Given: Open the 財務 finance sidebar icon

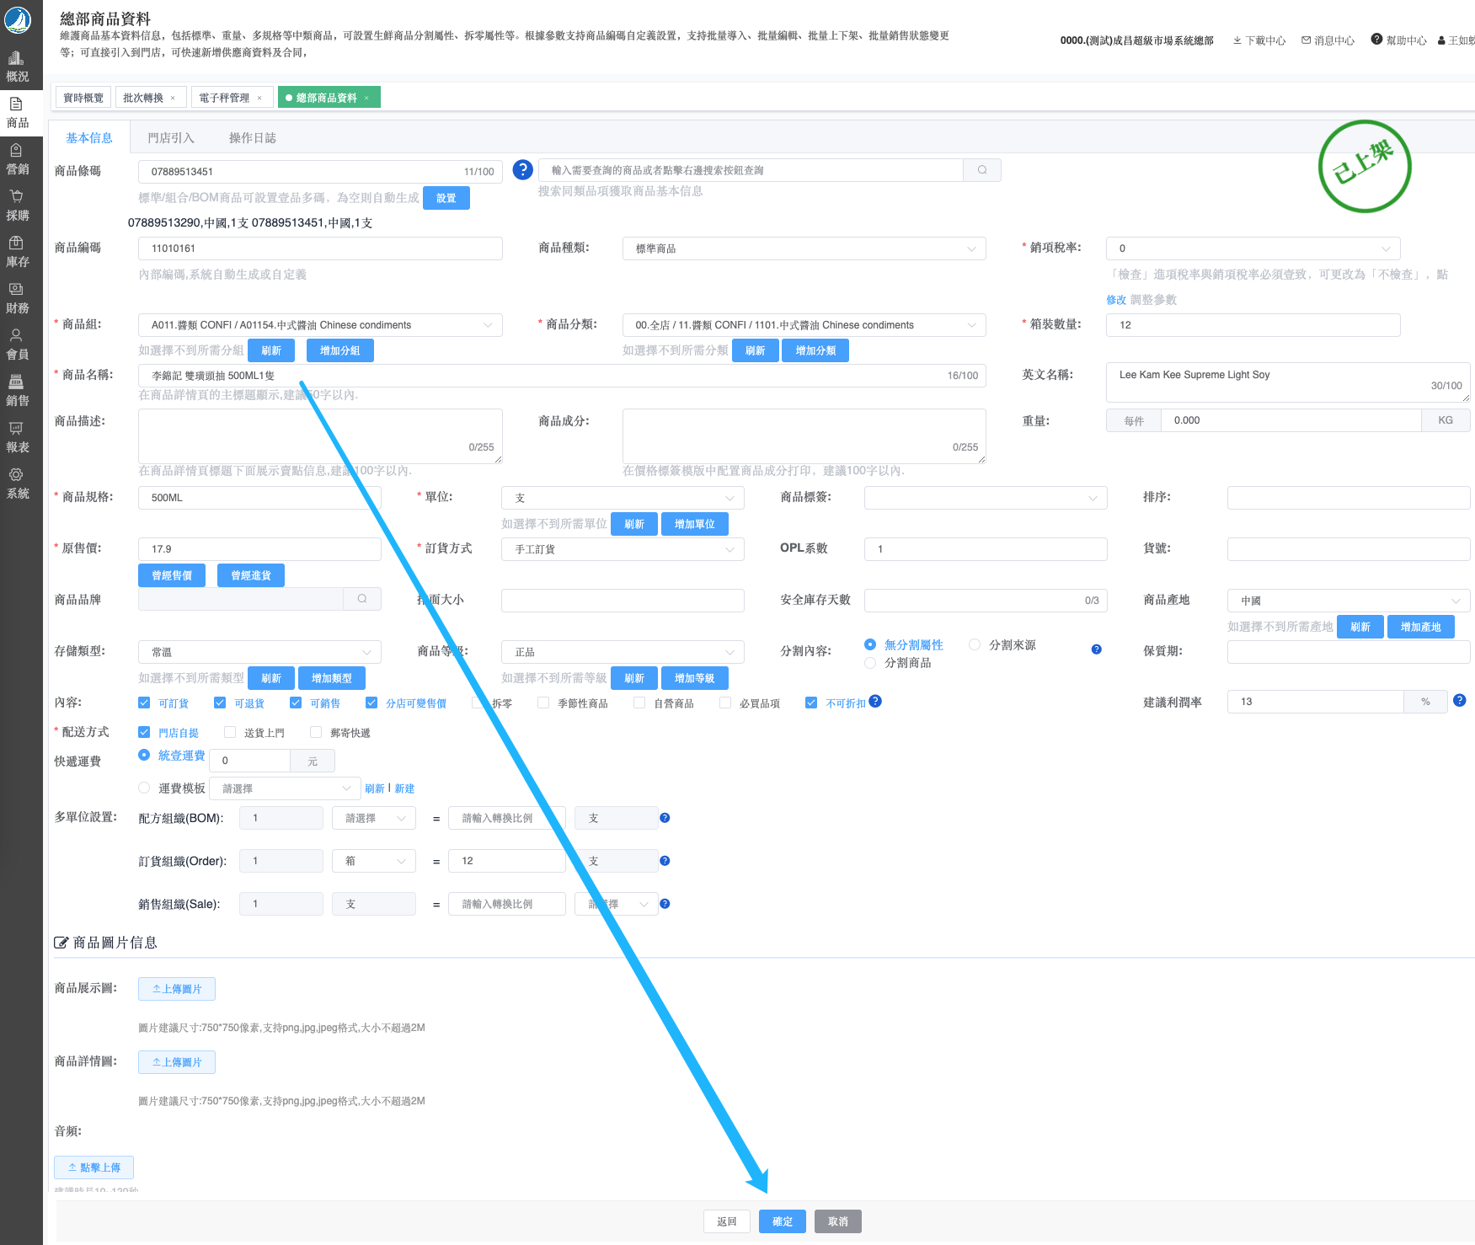Looking at the screenshot, I should [18, 298].
